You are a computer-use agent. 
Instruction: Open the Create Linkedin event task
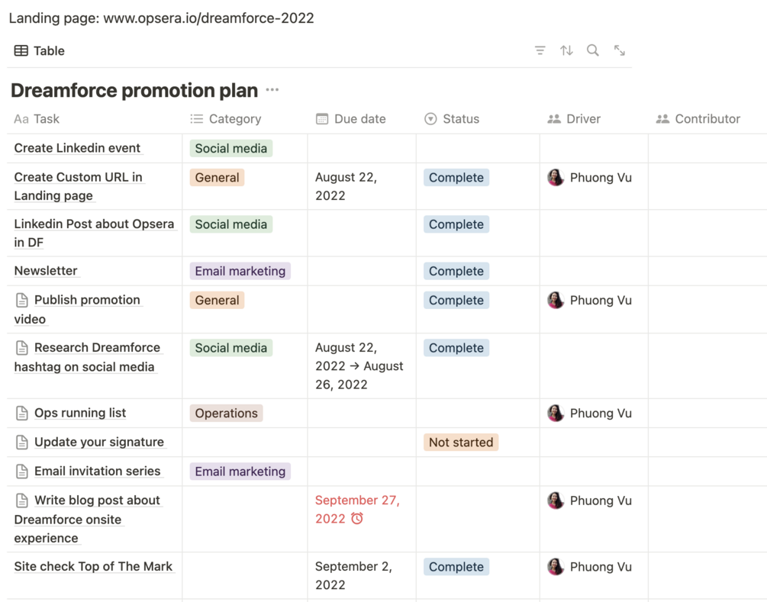(x=77, y=148)
